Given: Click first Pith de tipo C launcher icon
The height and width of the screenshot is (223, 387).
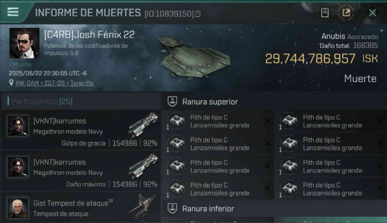Looking at the screenshot, I should (x=177, y=121).
